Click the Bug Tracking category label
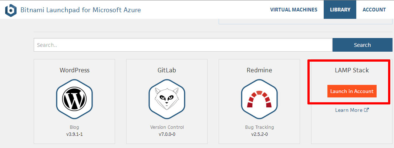 (x=259, y=127)
